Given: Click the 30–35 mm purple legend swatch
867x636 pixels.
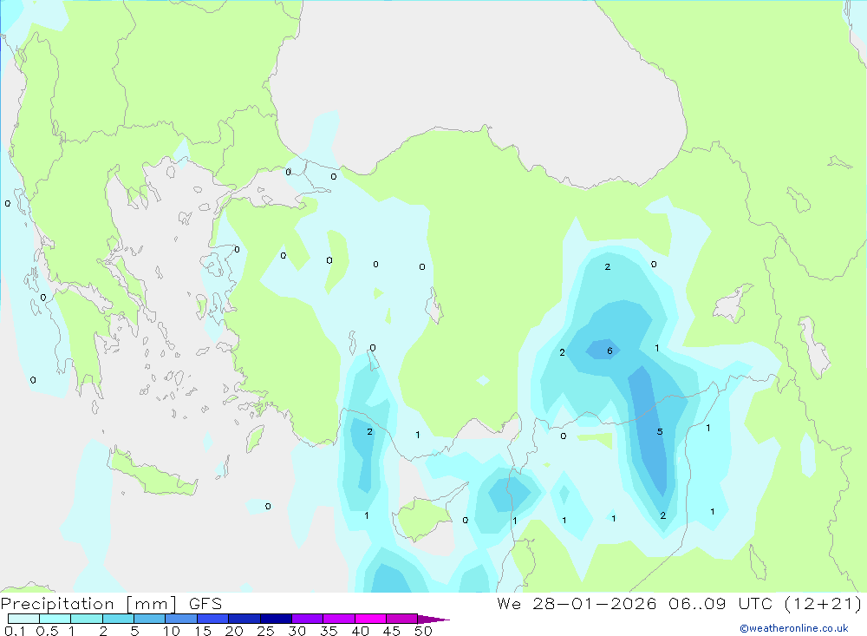Looking at the screenshot, I should (x=308, y=619).
